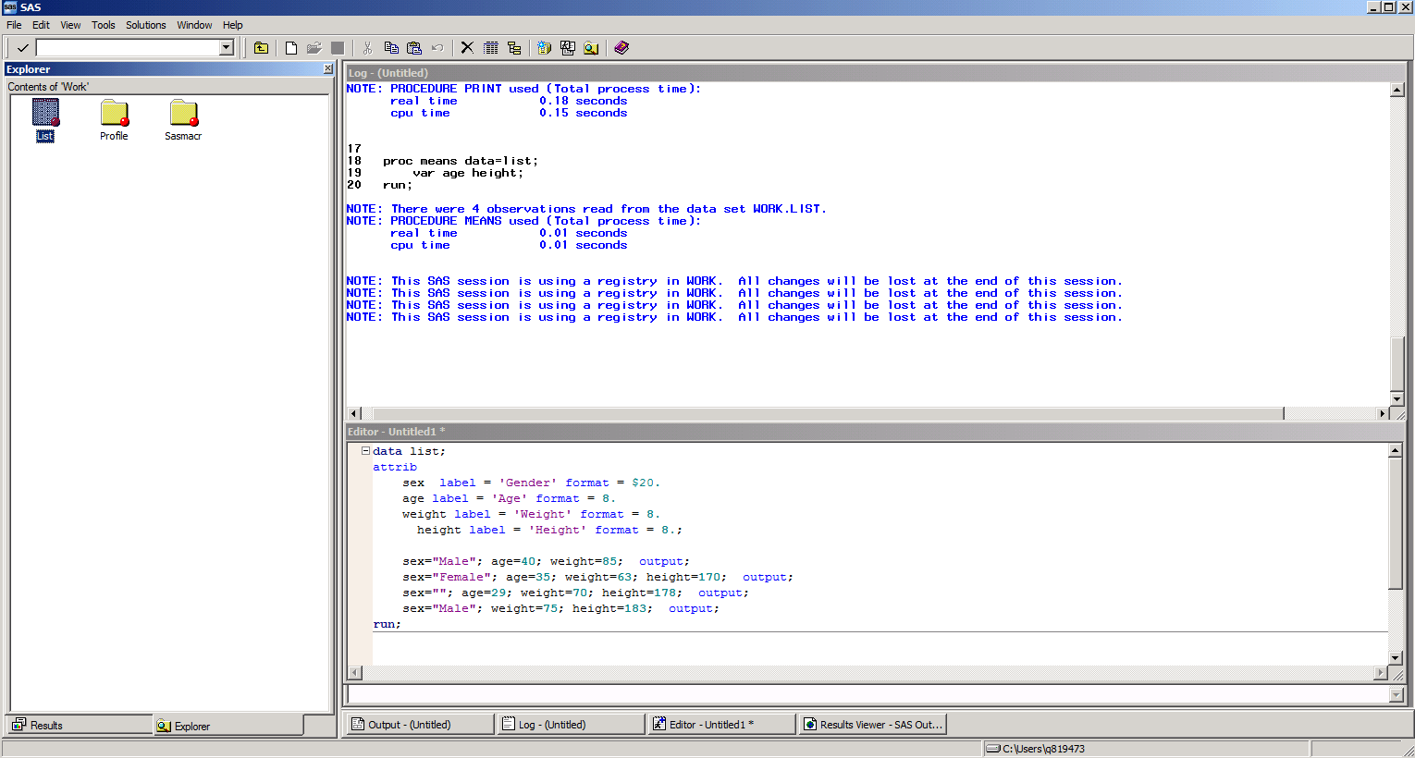Screen dimensions: 1415x758
Task: Click the Copy toolbar icon
Action: tap(390, 48)
